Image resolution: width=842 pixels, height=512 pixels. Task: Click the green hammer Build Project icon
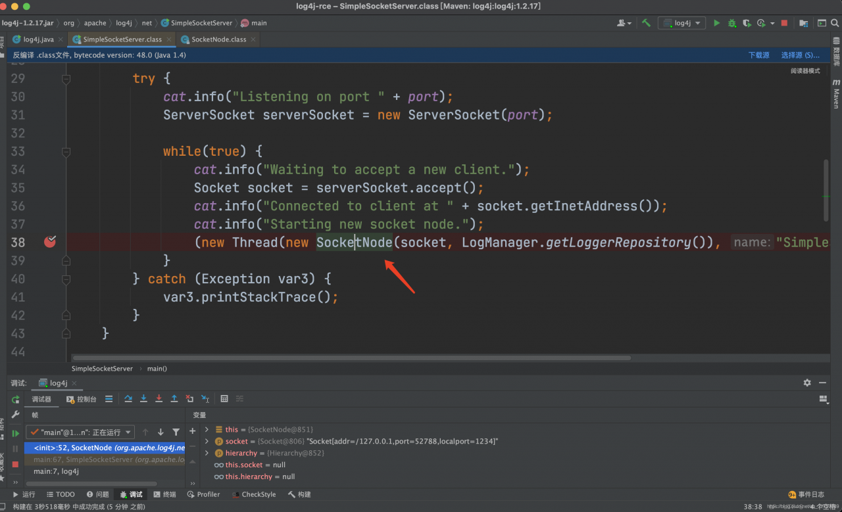pos(646,23)
